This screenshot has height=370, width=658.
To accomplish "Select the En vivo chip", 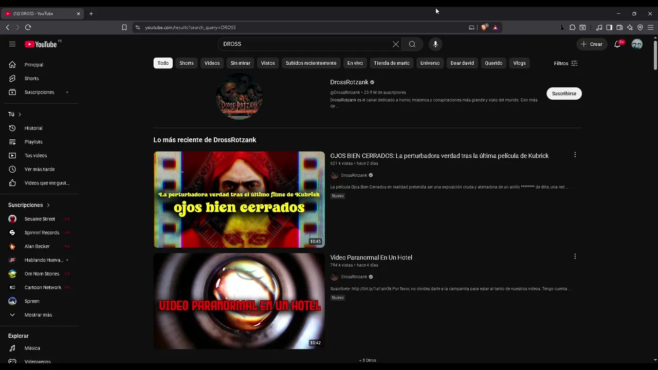I will [x=355, y=63].
